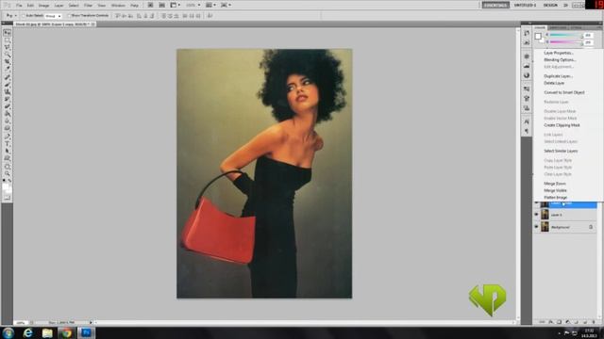Open Chrome from the taskbar
Image resolution: width=604 pixels, height=339 pixels.
coord(66,332)
